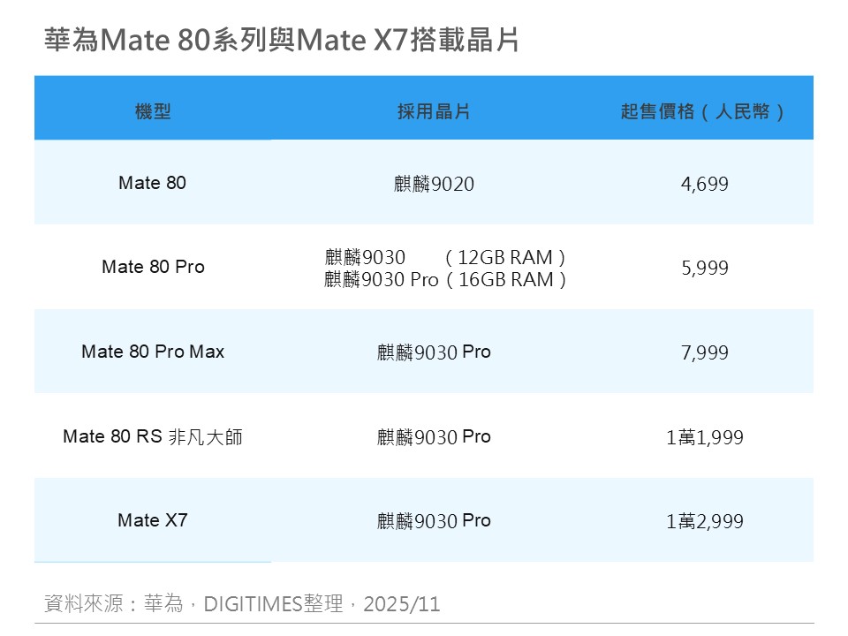Click the 採用晶片 column header
Screen dimensions: 848x636
coord(434,111)
